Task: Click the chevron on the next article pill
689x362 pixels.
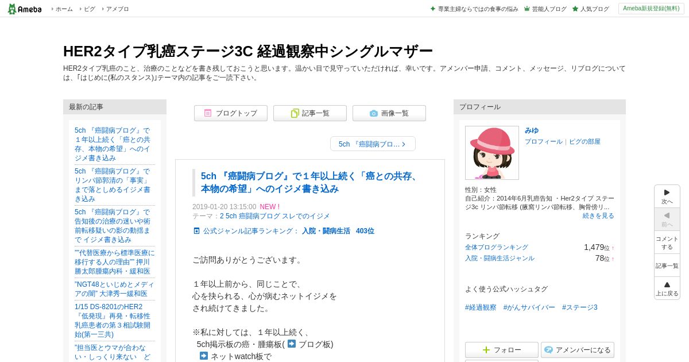Action: [x=404, y=144]
